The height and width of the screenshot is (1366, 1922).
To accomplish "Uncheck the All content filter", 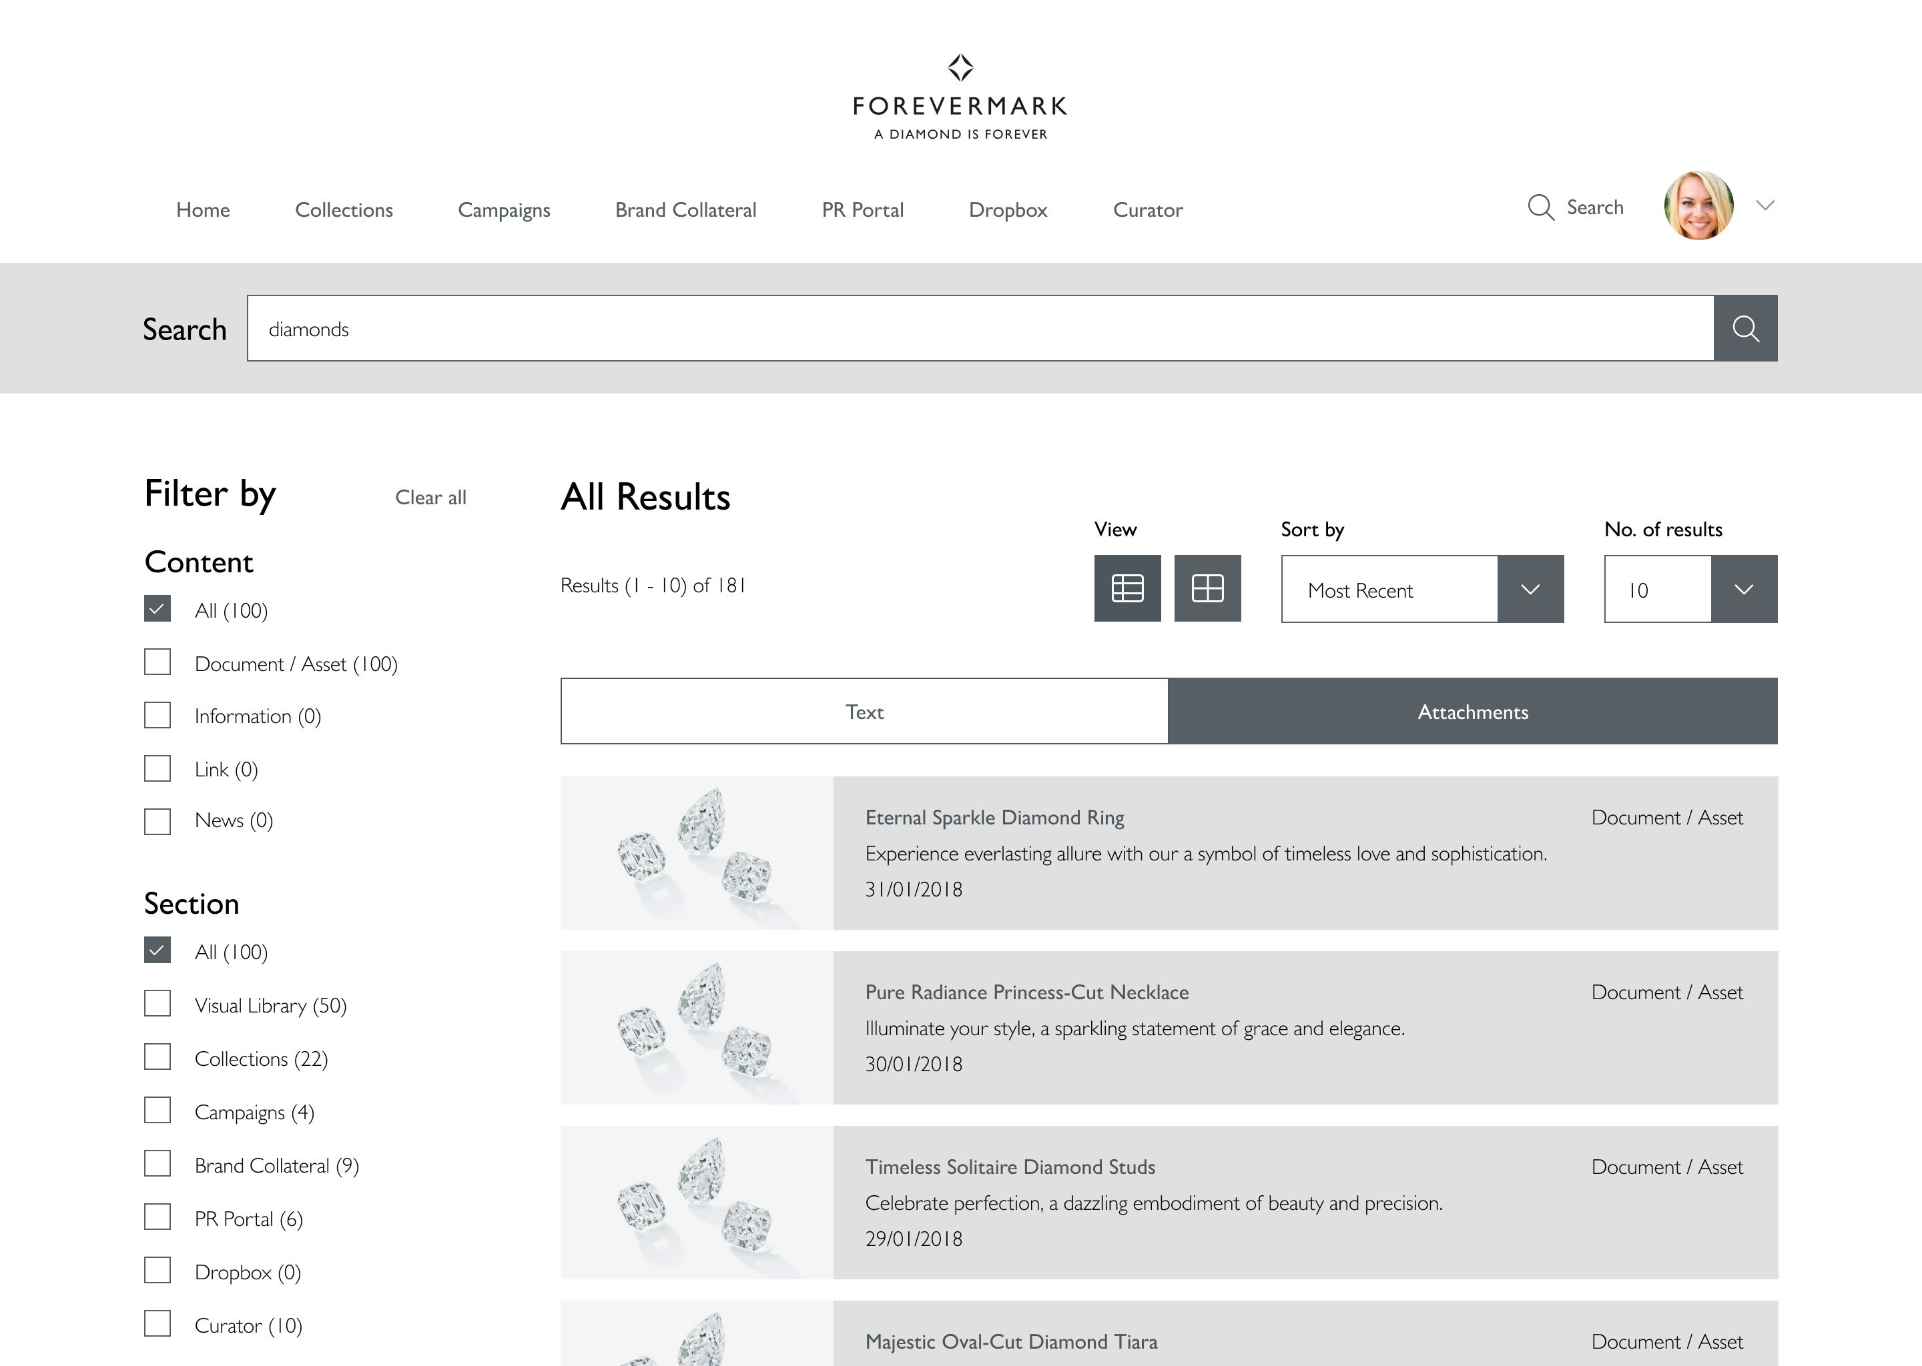I will click(157, 609).
